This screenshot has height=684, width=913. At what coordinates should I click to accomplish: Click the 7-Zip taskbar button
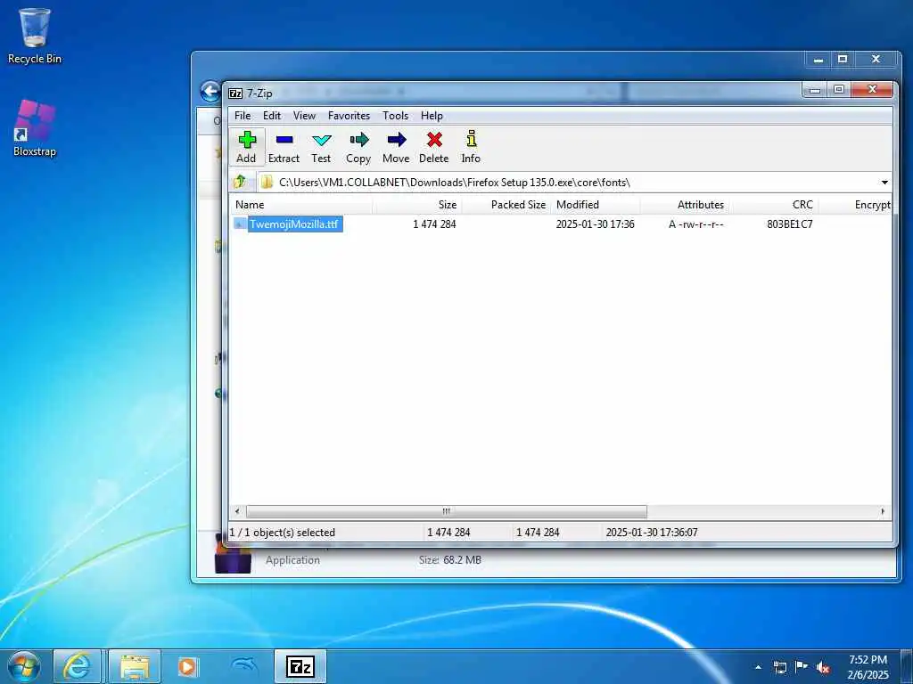click(x=300, y=666)
